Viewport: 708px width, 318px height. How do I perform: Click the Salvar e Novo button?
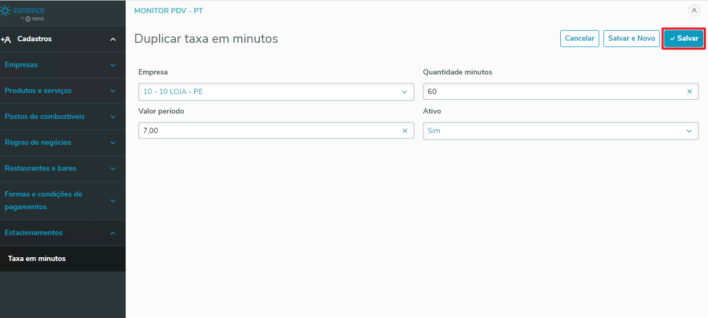point(631,38)
